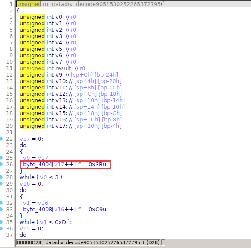Click the 'byte_4004[v17++] ^= 0x3Bu;' statement
The width and height of the screenshot is (251, 248).
66,165
